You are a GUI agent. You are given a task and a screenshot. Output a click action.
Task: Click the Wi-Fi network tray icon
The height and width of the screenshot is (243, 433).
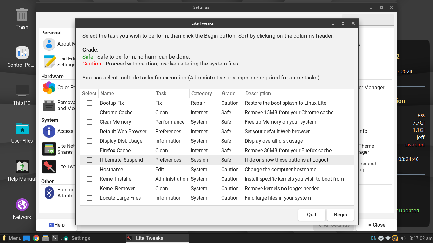pos(388,238)
